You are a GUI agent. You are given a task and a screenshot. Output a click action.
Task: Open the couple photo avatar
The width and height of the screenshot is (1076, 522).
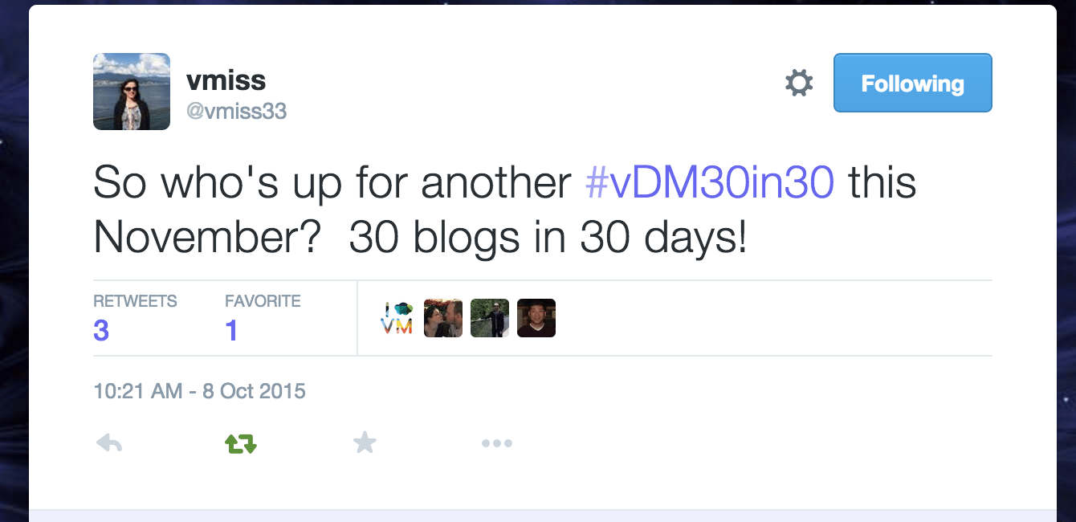click(x=443, y=318)
